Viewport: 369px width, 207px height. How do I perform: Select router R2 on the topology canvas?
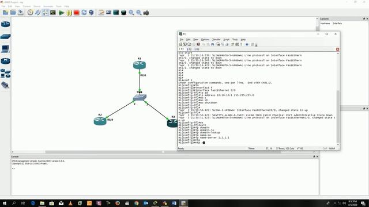(x=100, y=121)
